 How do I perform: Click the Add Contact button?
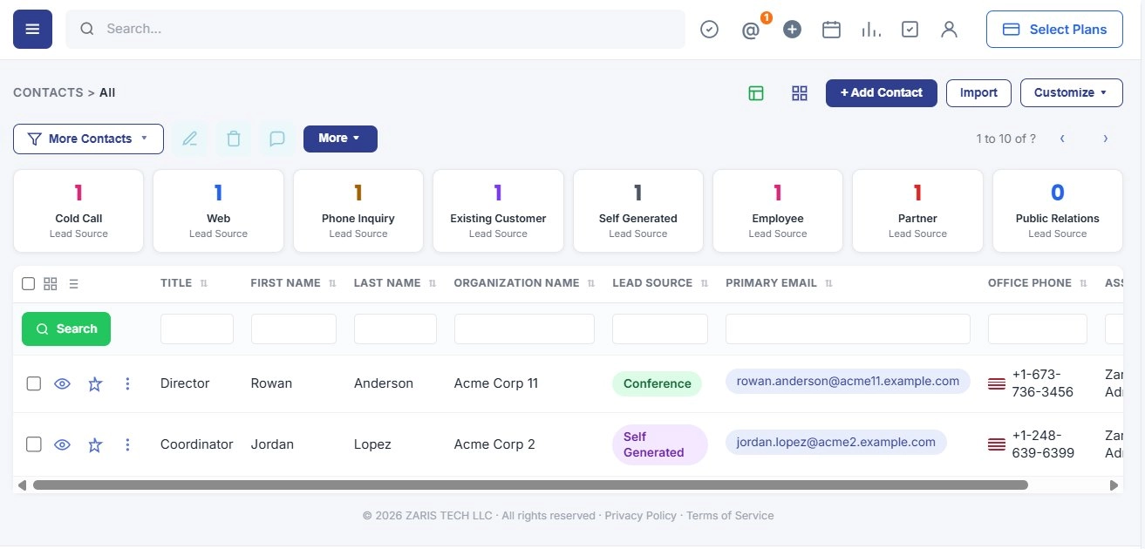point(882,93)
